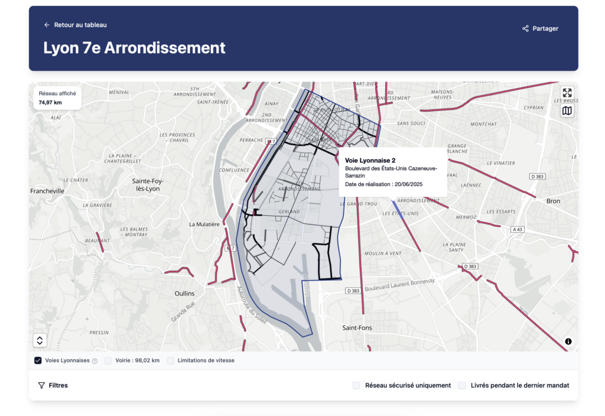Uncheck the Voies Lyonnaises checkbox

[38, 360]
